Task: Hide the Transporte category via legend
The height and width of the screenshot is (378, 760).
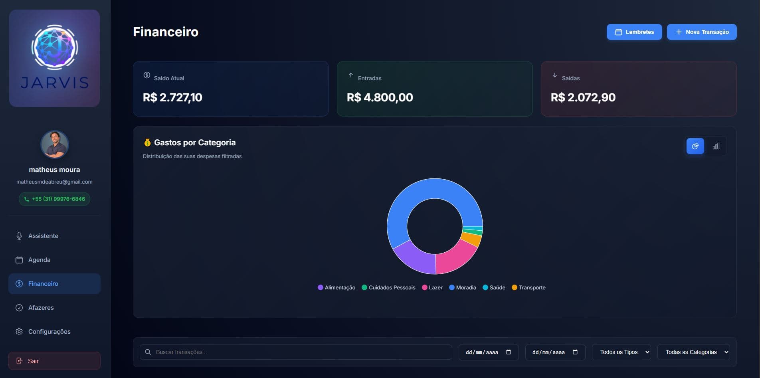Action: click(528, 287)
